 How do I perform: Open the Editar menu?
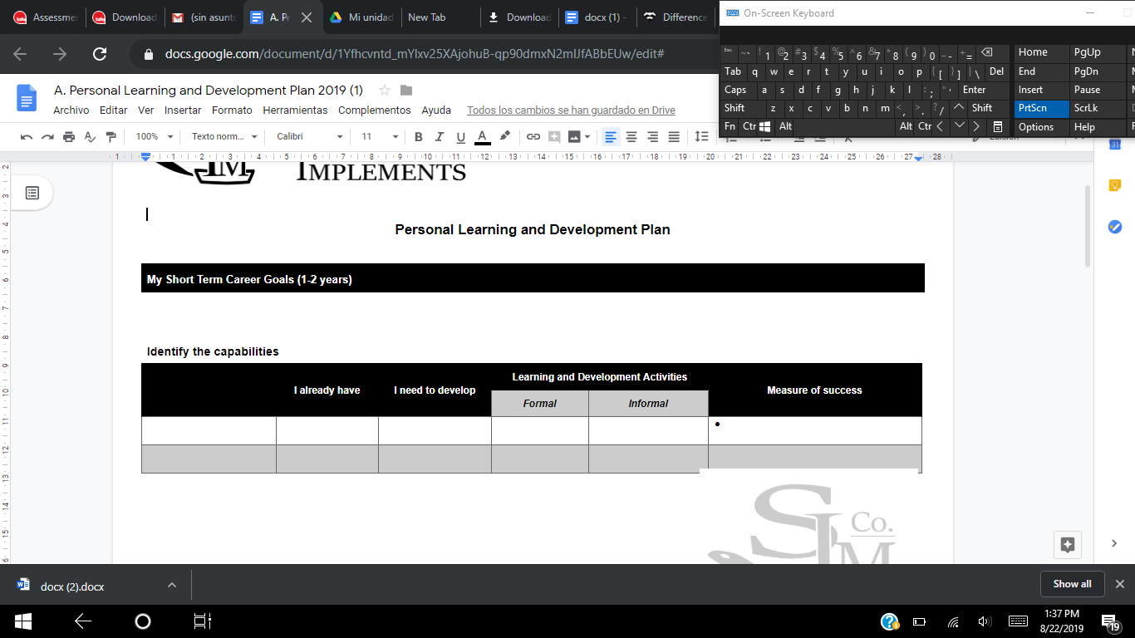click(114, 110)
